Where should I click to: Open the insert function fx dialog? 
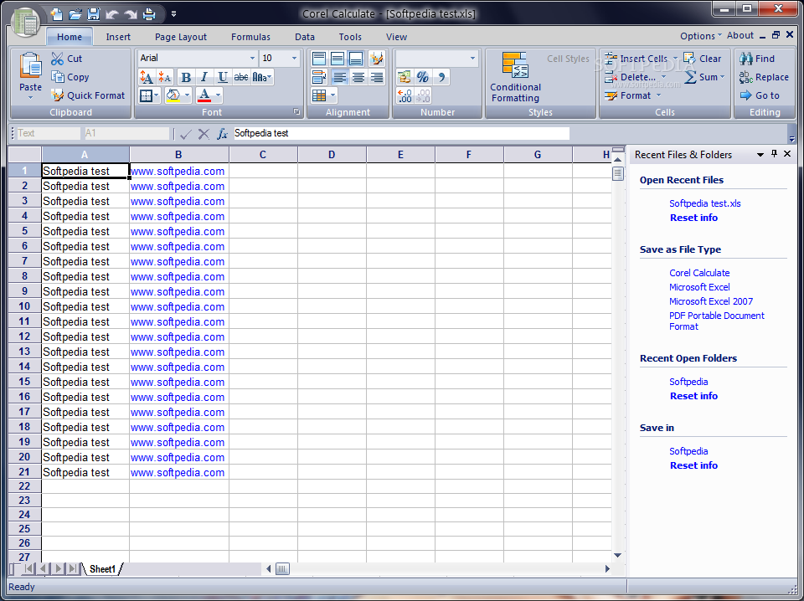[x=222, y=134]
